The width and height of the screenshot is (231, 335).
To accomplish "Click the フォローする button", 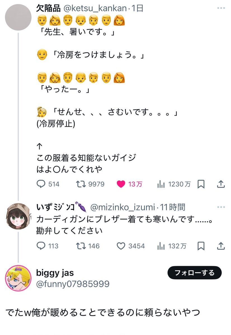I will pos(195,273).
